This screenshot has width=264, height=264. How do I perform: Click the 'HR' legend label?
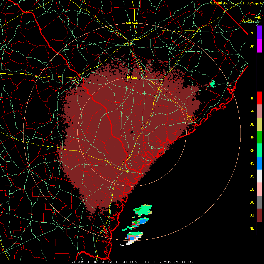point(252,137)
